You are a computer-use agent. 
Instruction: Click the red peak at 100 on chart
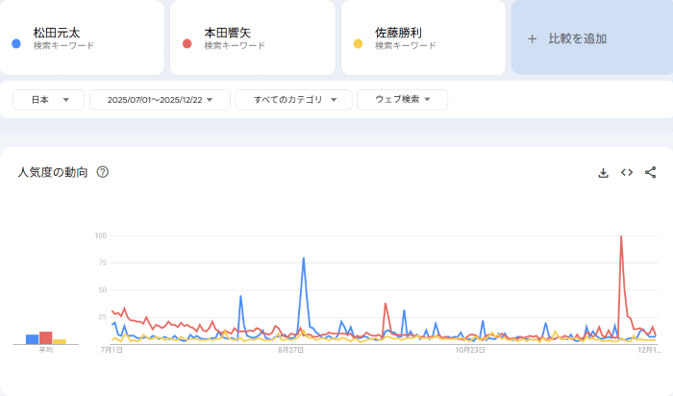click(621, 236)
